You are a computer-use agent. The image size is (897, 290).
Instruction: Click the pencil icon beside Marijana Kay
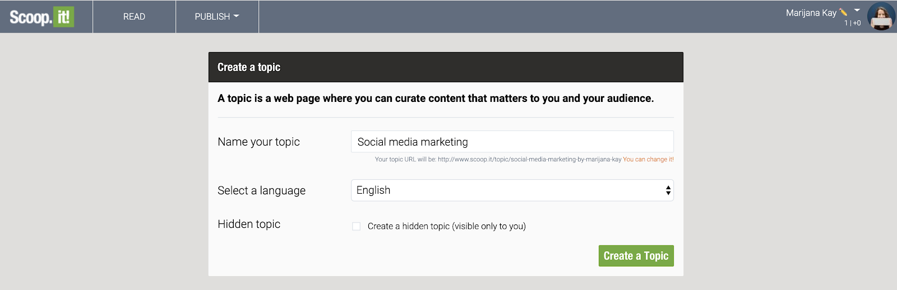(843, 12)
